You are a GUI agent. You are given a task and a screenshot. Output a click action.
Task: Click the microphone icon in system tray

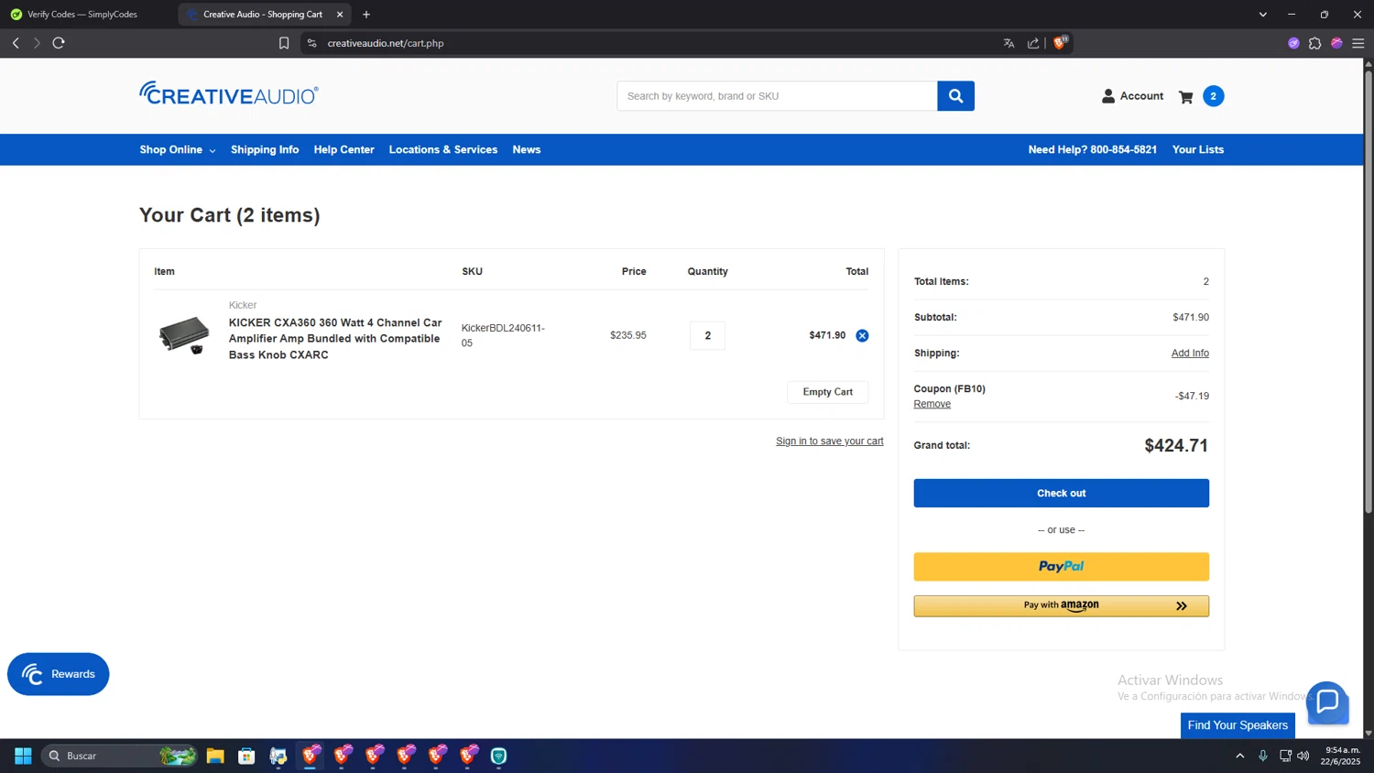point(1263,756)
